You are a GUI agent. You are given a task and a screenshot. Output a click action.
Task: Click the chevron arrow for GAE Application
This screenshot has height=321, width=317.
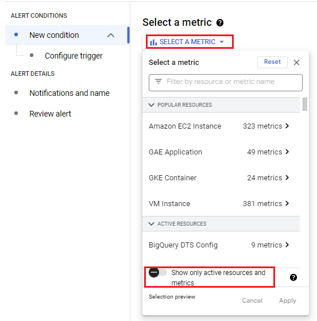click(x=287, y=152)
